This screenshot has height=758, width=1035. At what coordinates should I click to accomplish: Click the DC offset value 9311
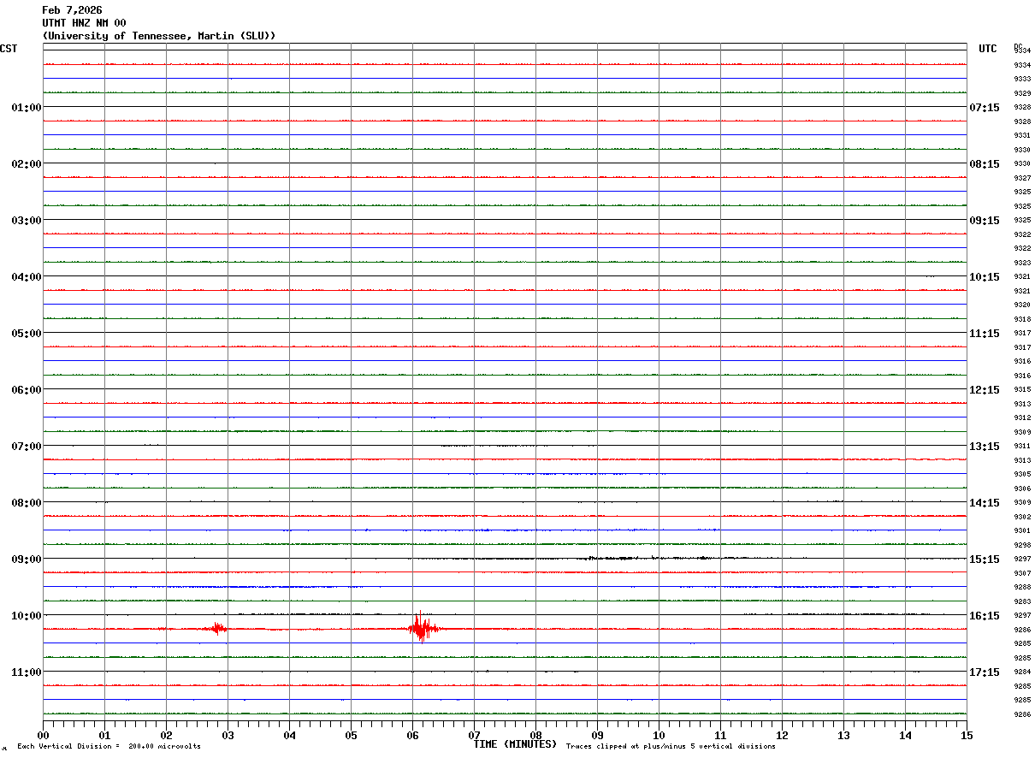[x=1021, y=446]
